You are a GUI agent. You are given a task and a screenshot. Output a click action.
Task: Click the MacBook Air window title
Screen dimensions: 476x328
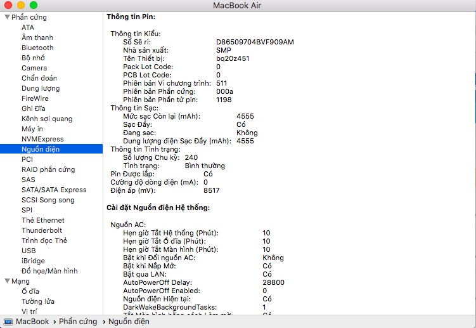point(237,6)
